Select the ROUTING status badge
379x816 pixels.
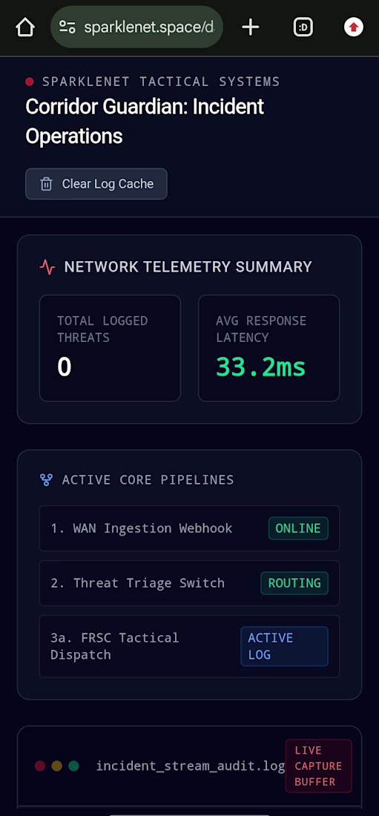[294, 583]
